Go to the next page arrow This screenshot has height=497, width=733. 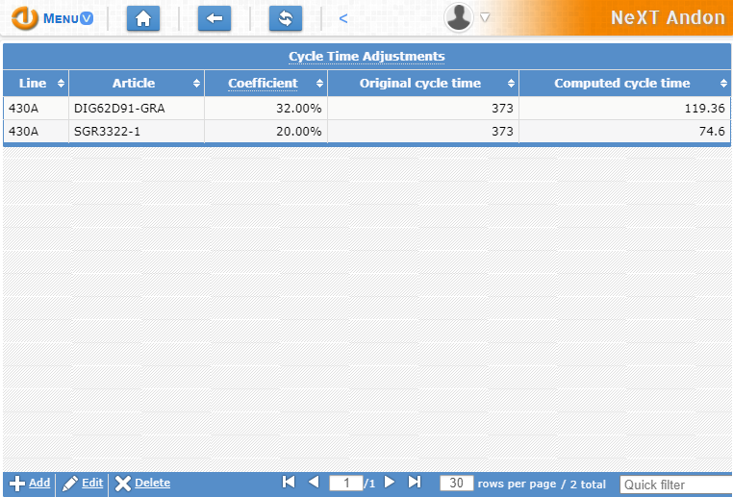pos(390,483)
